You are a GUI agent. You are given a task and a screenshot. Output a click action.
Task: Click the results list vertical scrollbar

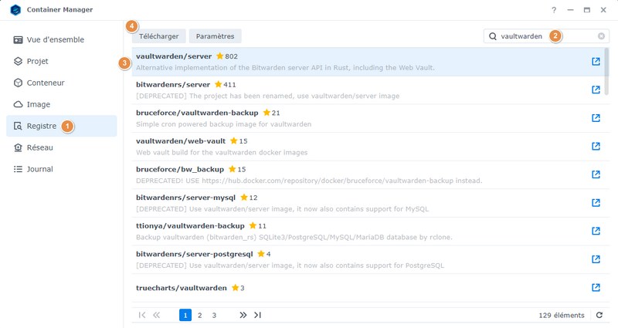(x=607, y=71)
